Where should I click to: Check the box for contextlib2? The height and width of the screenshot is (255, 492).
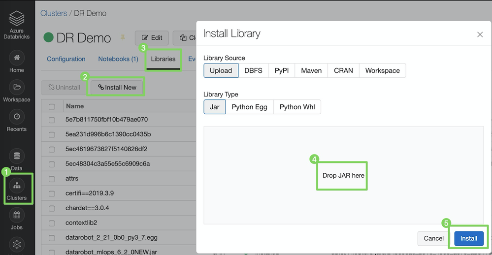pos(52,223)
